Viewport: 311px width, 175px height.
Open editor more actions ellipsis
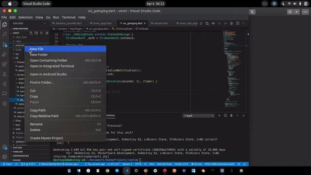[x=244, y=23]
